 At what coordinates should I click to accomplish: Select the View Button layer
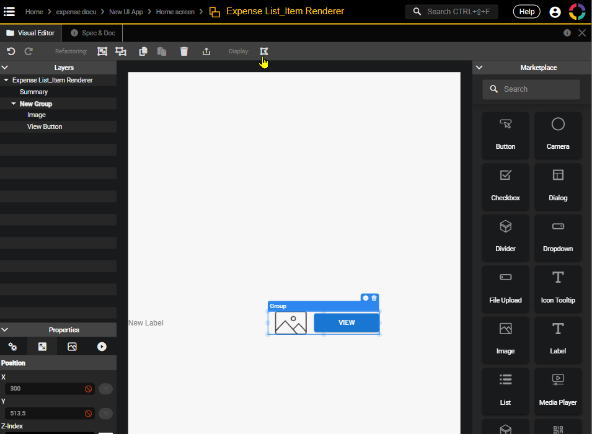click(x=45, y=126)
